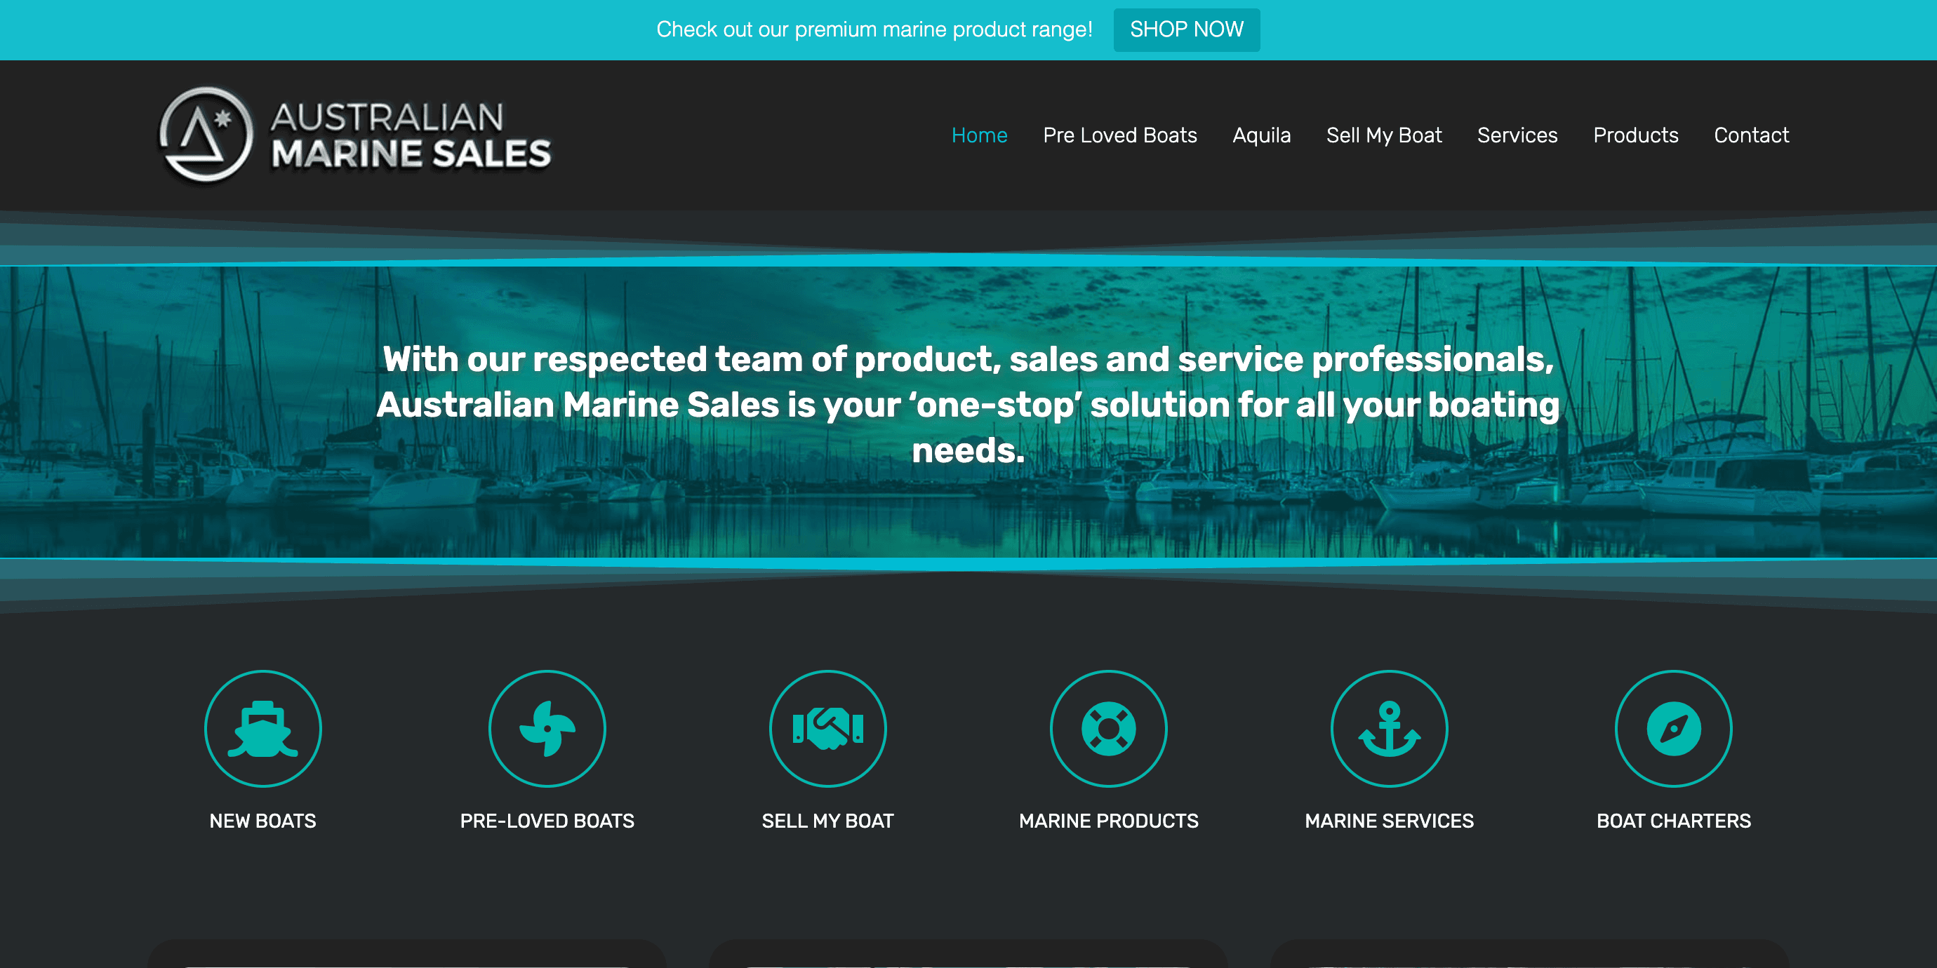1937x968 pixels.
Task: Click the NEW BOATS text label
Action: (x=262, y=821)
